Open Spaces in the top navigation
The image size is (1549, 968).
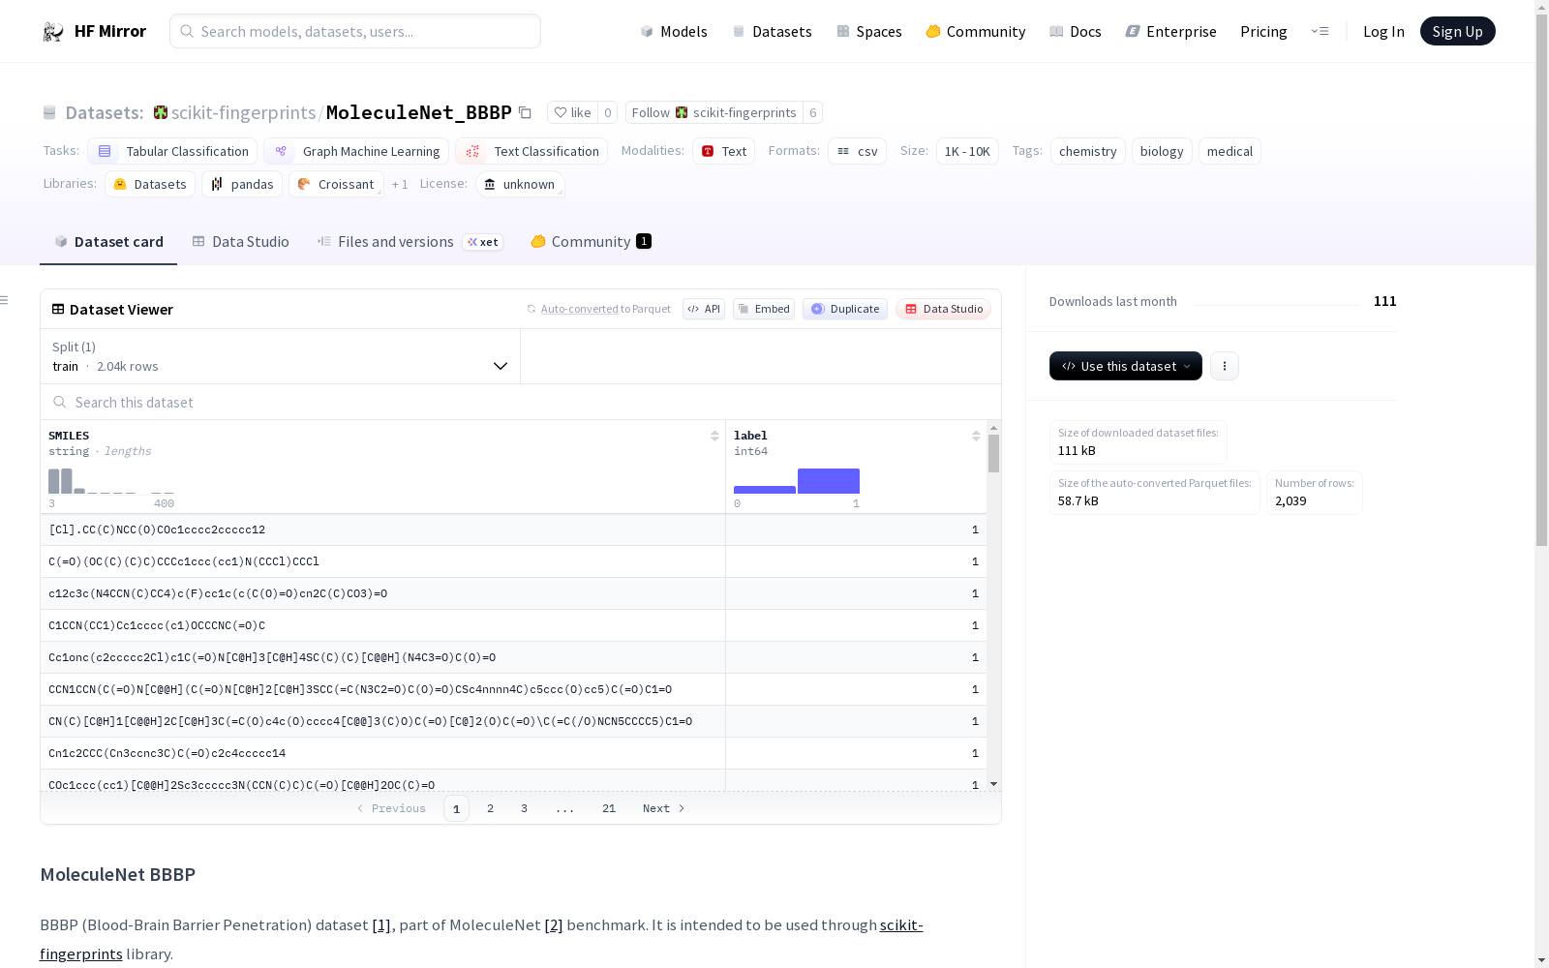869,32
